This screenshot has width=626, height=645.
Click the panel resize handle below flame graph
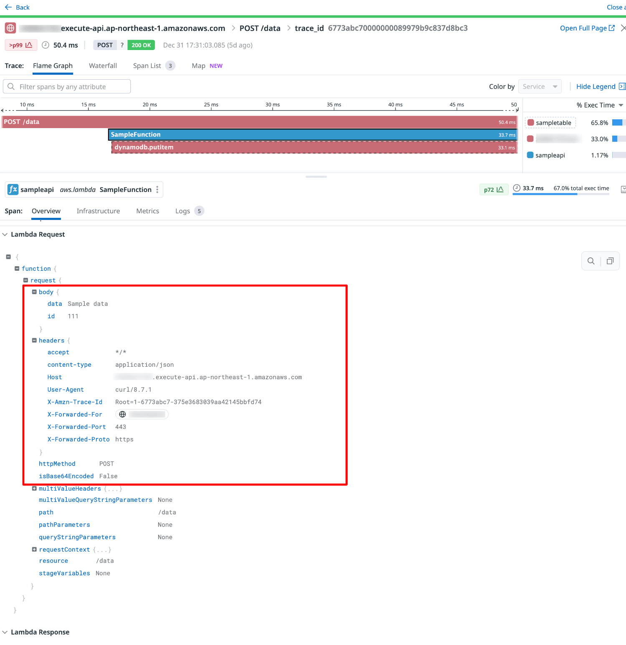[316, 176]
